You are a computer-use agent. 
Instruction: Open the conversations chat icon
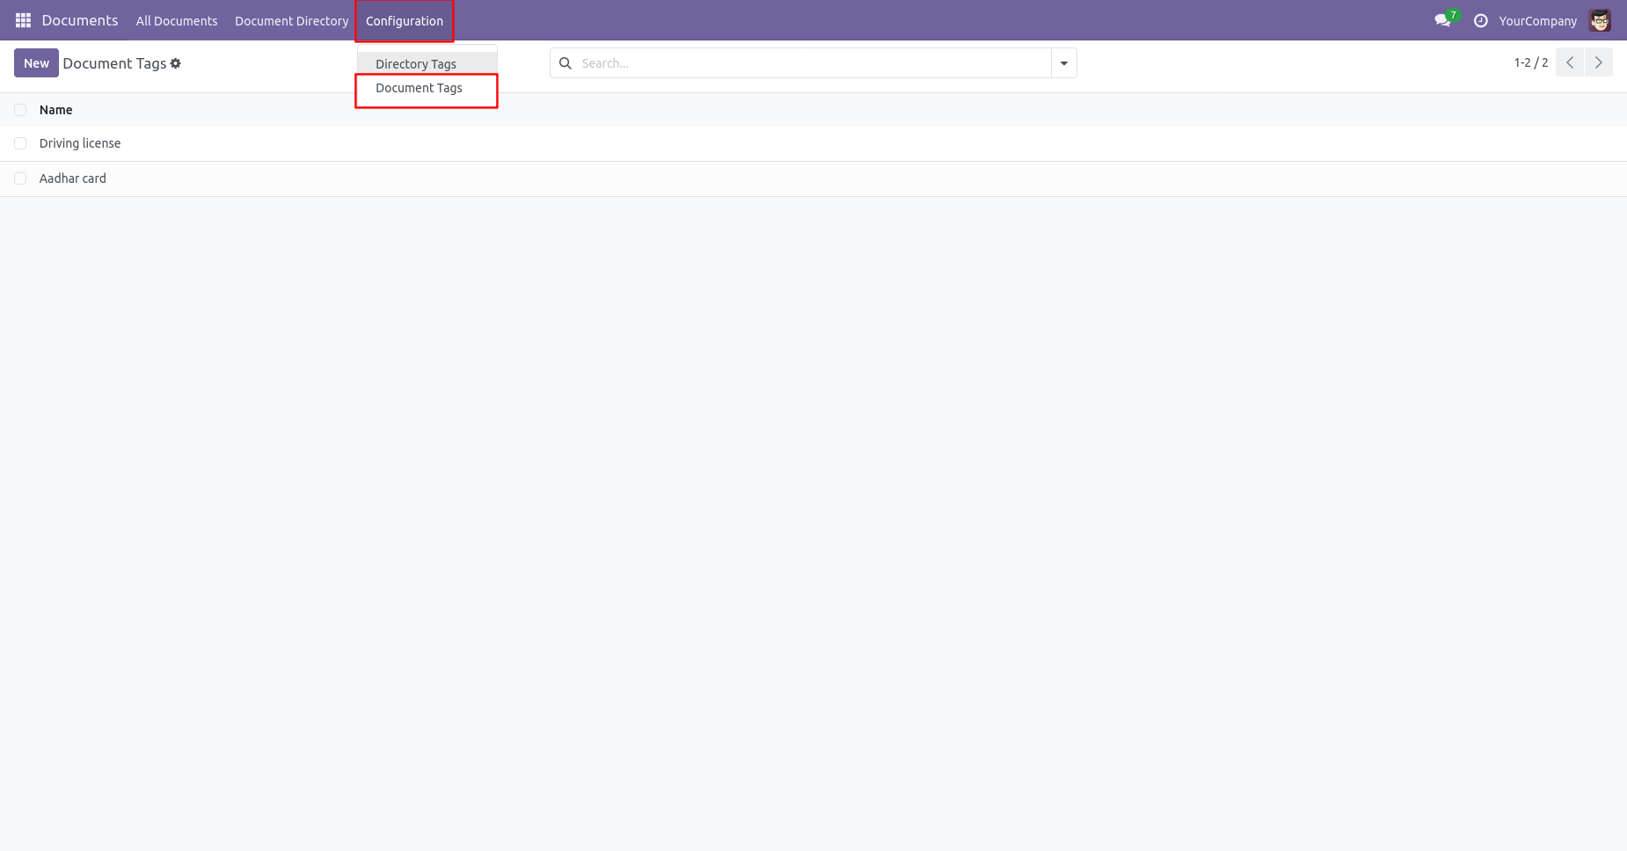click(x=1442, y=20)
